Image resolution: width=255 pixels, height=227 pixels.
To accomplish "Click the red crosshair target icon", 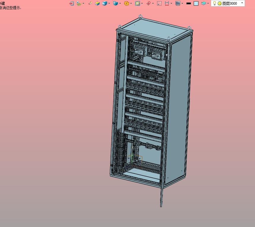I will [x=149, y=3].
